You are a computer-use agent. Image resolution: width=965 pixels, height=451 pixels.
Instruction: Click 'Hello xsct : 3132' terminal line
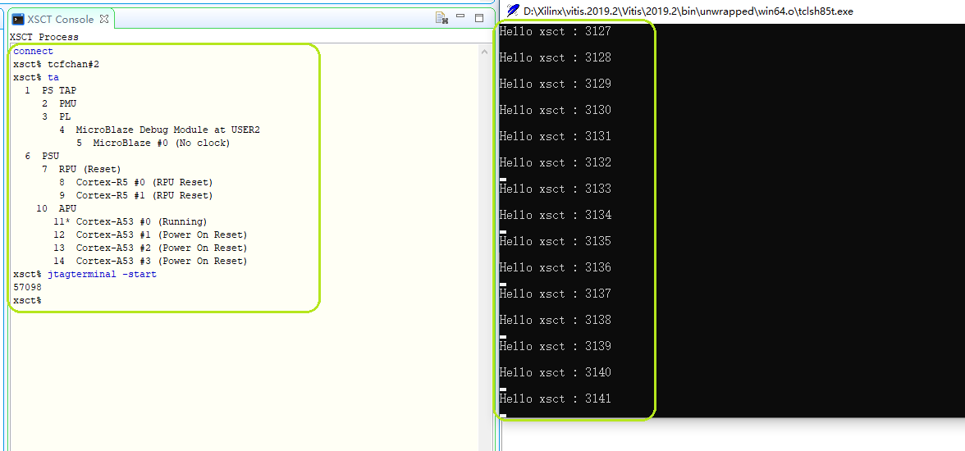(555, 162)
